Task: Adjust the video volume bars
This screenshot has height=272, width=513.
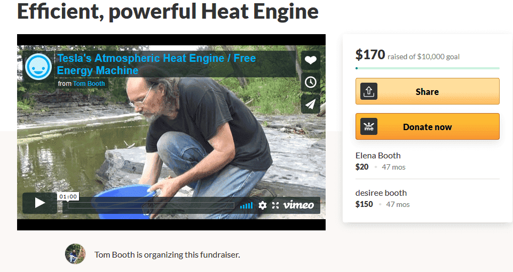Action: (x=247, y=206)
